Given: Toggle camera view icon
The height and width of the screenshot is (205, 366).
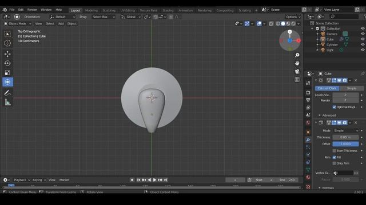Looking at the screenshot, I should tap(297, 71).
